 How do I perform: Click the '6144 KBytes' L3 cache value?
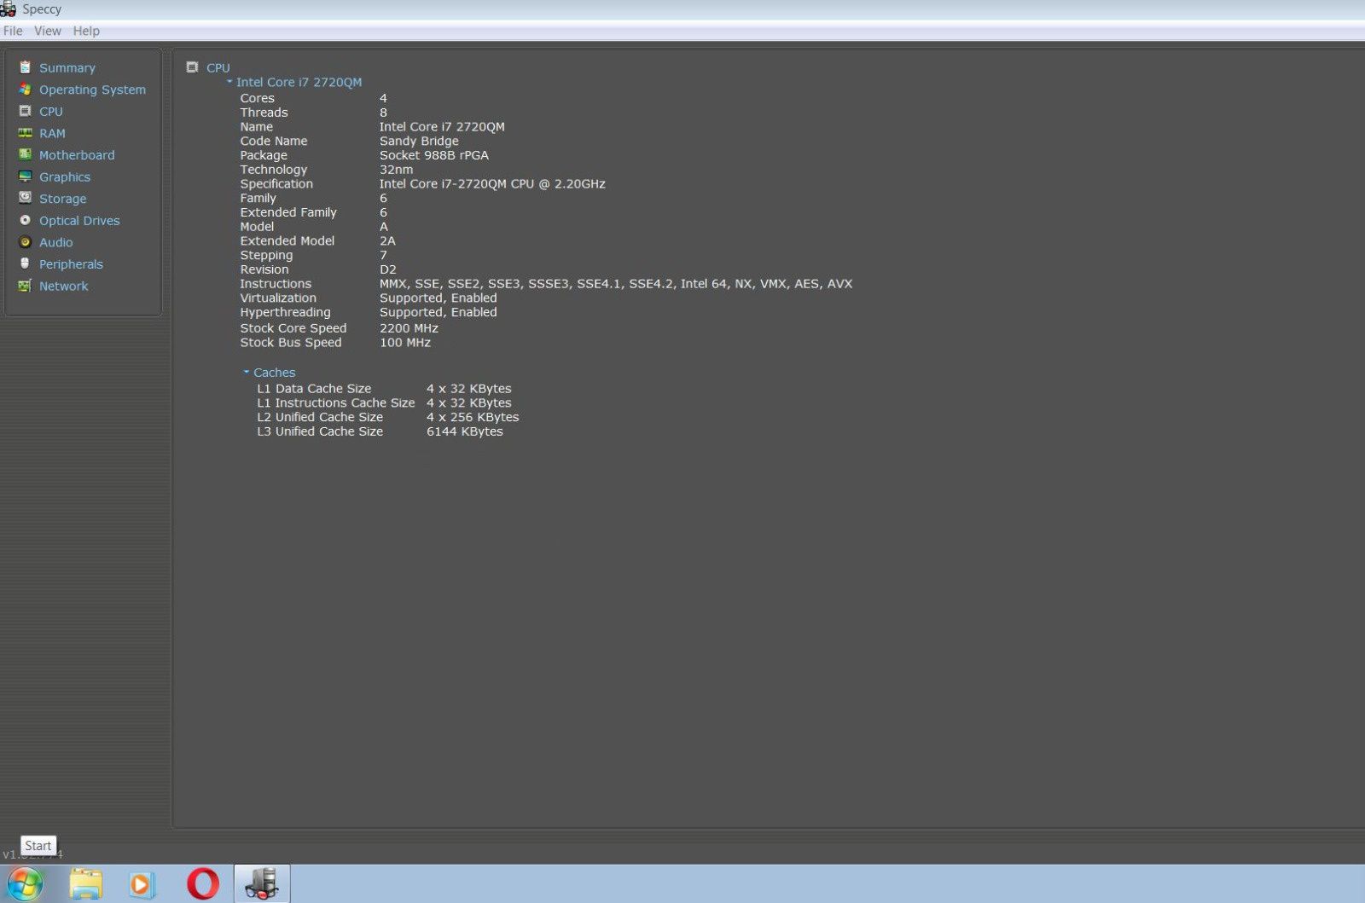coord(465,432)
